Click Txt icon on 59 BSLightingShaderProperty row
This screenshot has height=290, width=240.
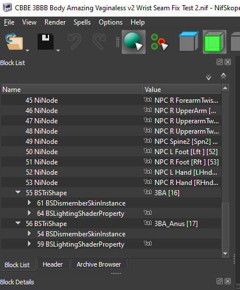(x=148, y=243)
